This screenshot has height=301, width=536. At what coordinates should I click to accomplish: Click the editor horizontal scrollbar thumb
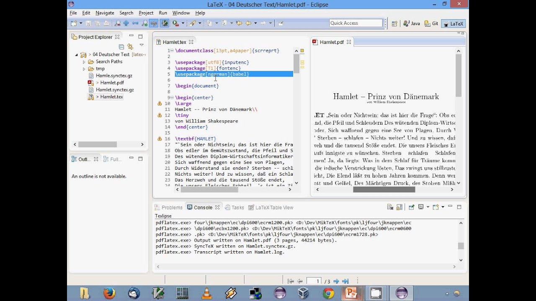point(209,189)
